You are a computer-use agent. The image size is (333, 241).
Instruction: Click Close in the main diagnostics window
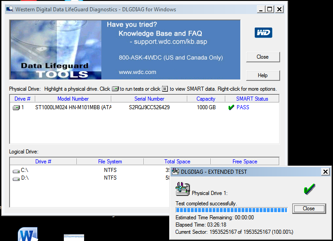tap(263, 57)
